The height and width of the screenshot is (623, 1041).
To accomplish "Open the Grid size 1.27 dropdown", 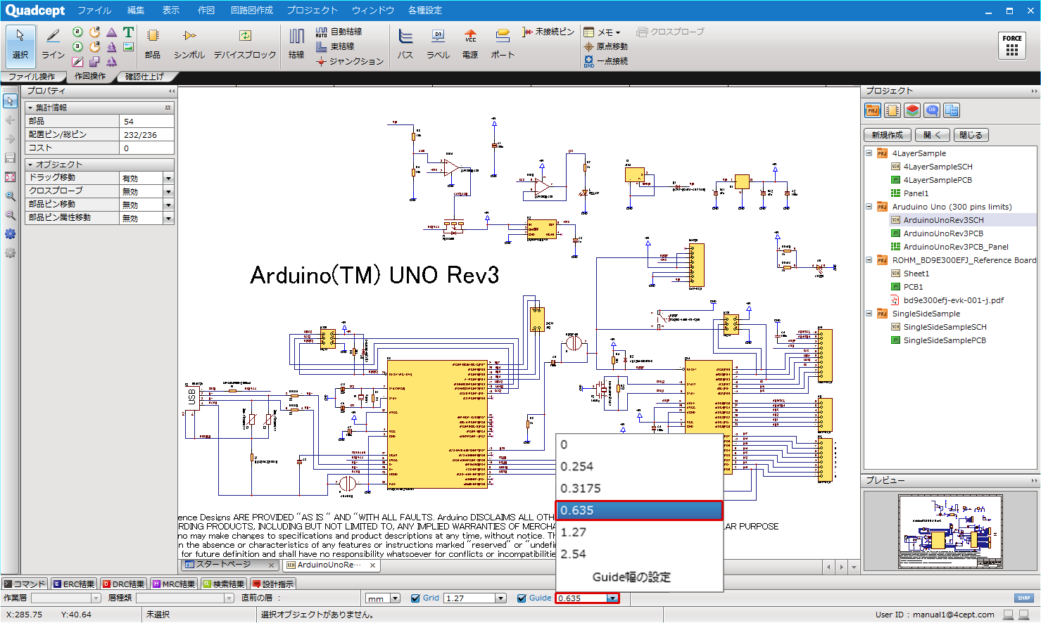I will pyautogui.click(x=500, y=598).
